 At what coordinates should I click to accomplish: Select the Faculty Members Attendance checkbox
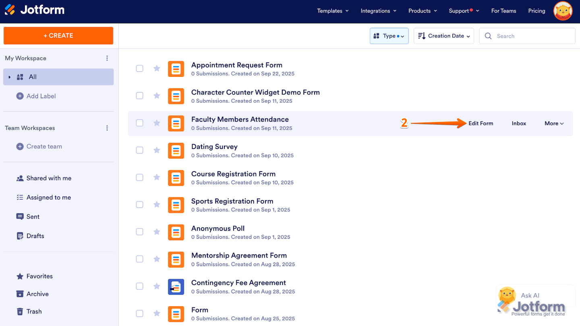(x=139, y=123)
